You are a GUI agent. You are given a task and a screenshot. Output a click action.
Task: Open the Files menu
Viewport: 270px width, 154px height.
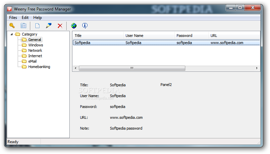(13, 18)
